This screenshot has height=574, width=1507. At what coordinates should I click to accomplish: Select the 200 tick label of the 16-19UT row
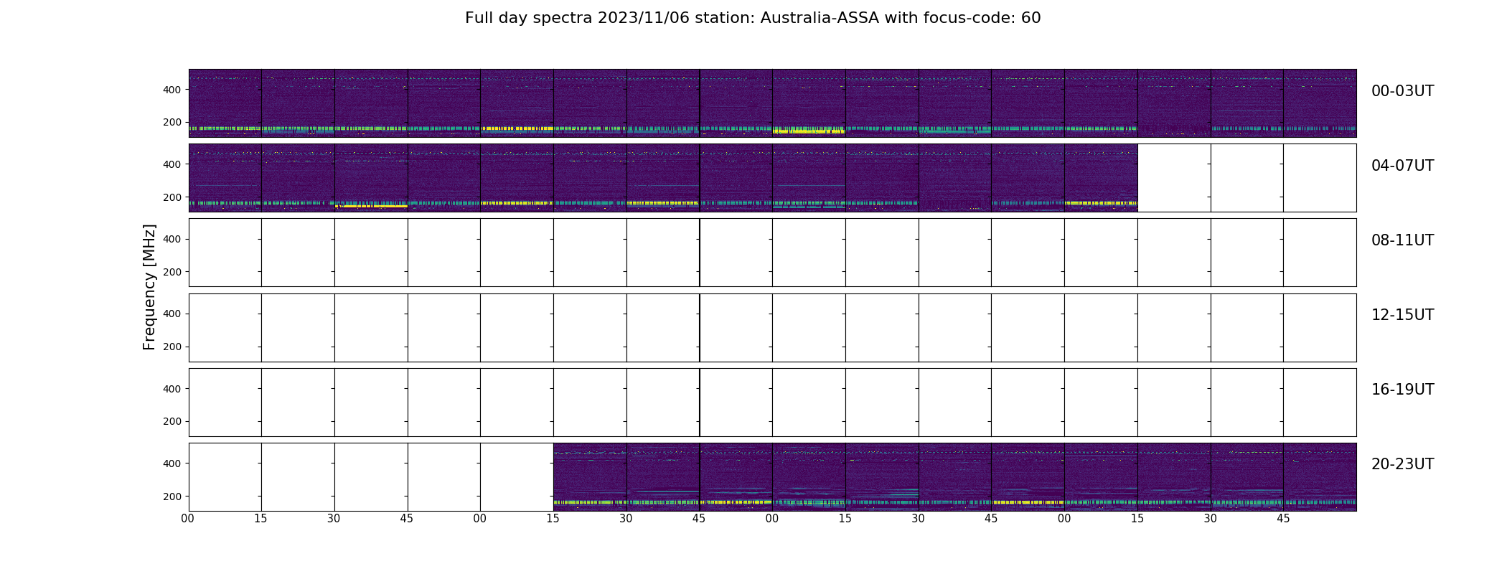[x=172, y=421]
